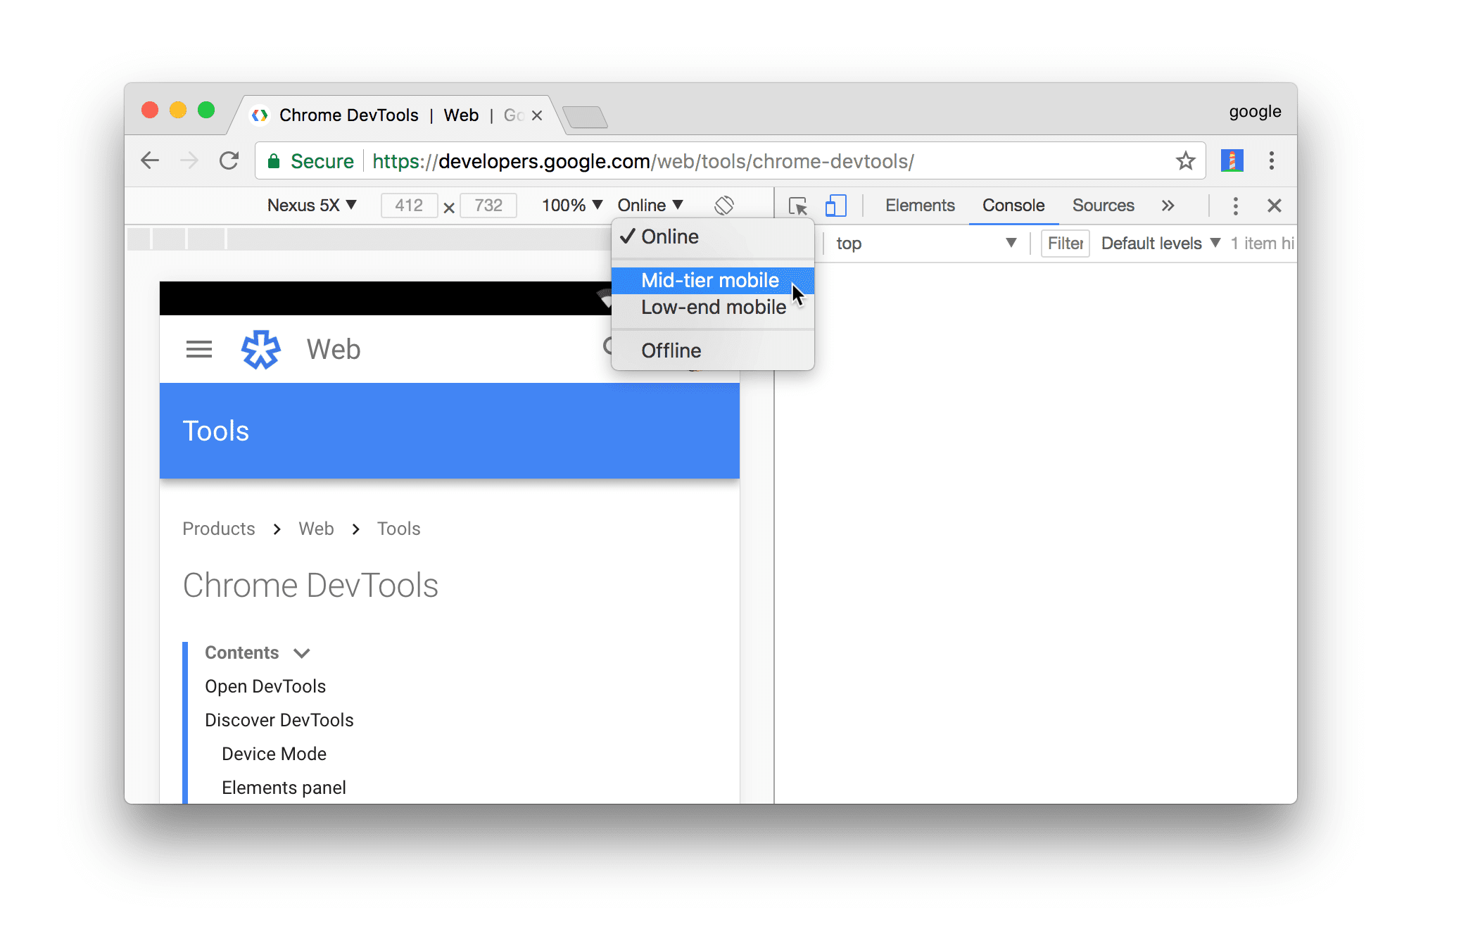Click the more DevTools panels chevron icon
This screenshot has width=1473, height=941.
pyautogui.click(x=1169, y=206)
